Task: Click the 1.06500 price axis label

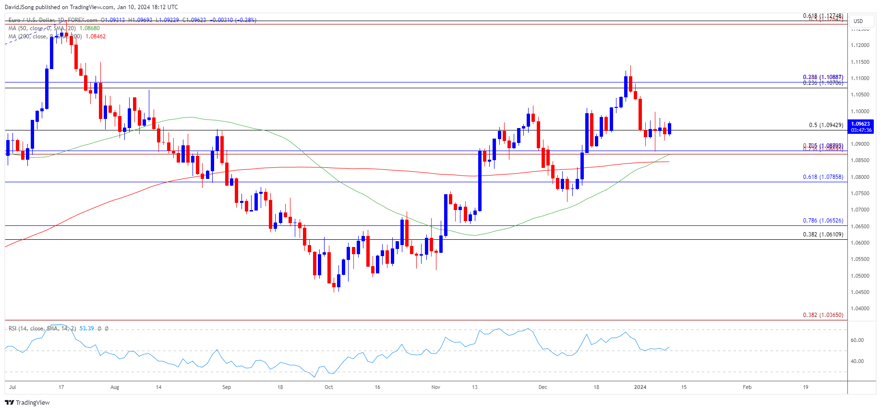Action: coord(860,226)
